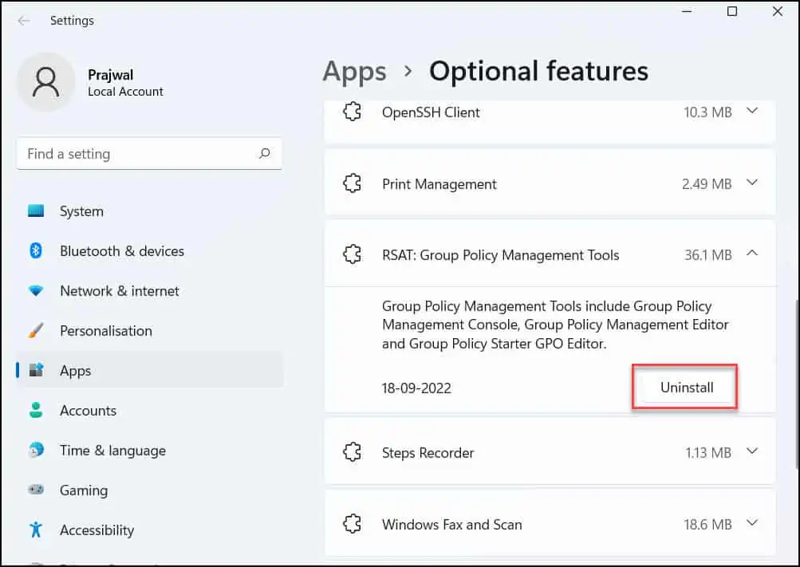The image size is (800, 567).
Task: Click Print Management feature puzzle icon
Action: point(352,183)
